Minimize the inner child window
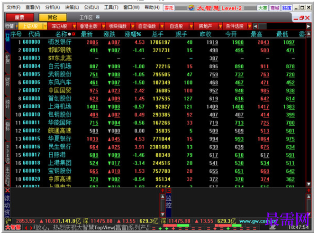Viewport: 318px width, 234px height. click(296, 19)
